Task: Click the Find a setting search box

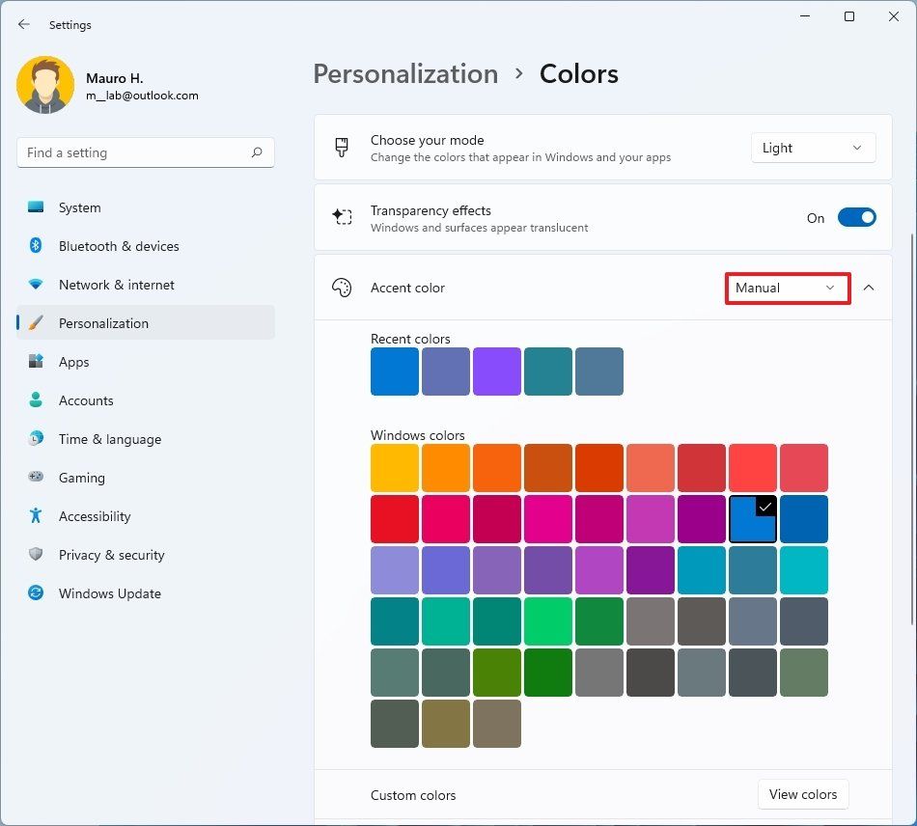Action: point(145,152)
